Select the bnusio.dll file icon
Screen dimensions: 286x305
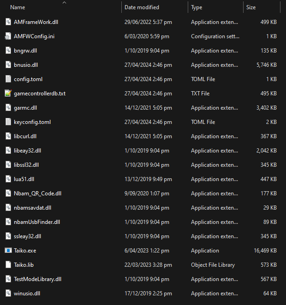click(x=8, y=65)
